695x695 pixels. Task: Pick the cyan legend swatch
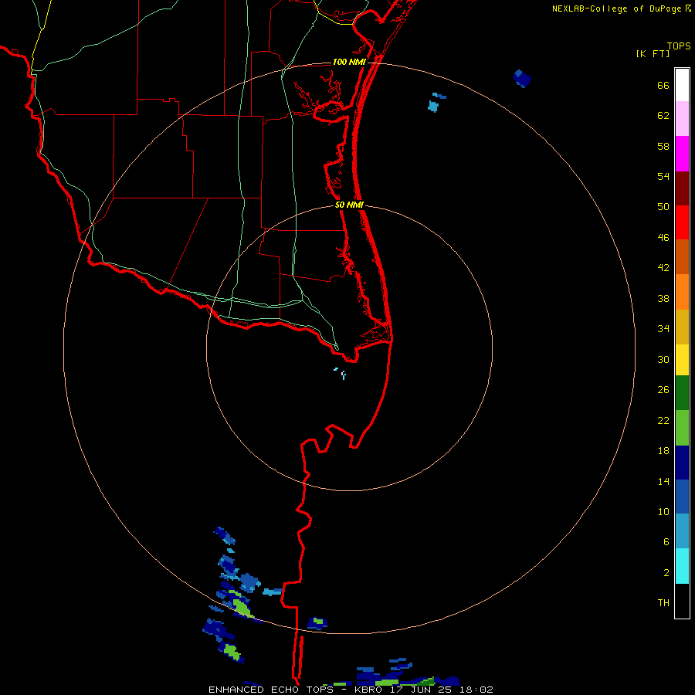(x=682, y=566)
